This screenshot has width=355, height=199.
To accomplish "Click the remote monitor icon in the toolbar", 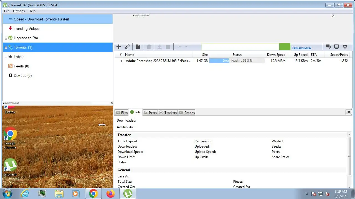I will coord(336,47).
